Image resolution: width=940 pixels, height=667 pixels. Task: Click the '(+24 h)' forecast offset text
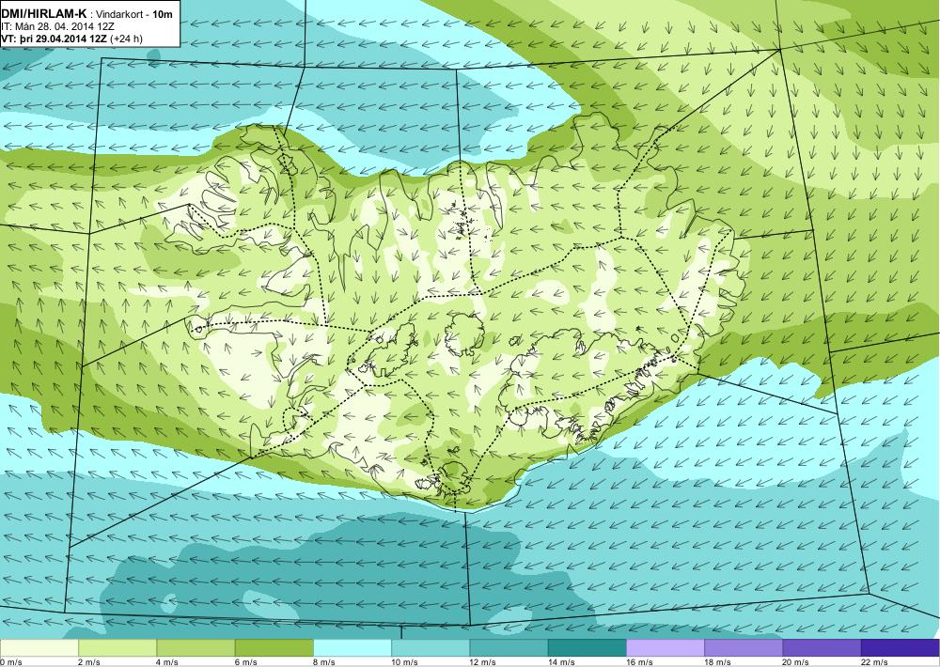pyautogui.click(x=127, y=39)
